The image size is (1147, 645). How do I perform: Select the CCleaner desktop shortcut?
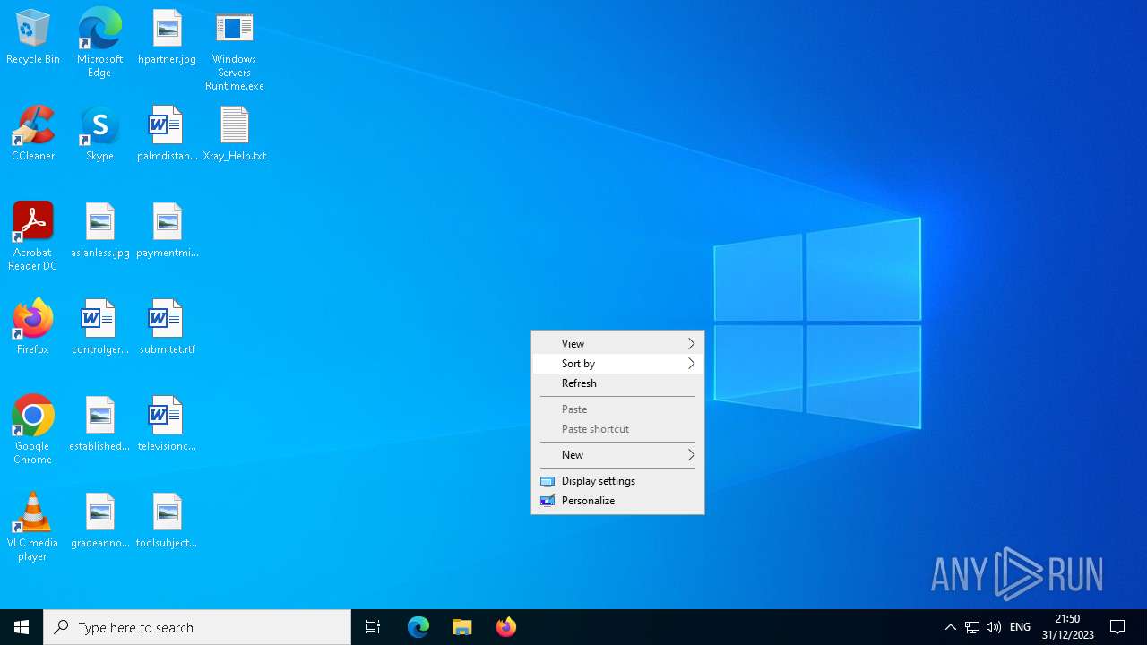pos(33,134)
